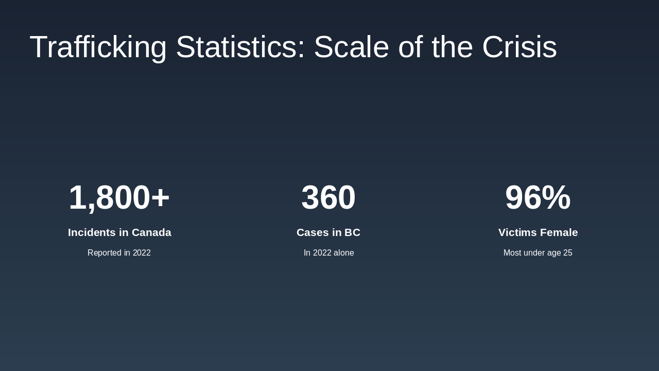Click '2022' in the 'Reported in 2022' caption

[142, 253]
